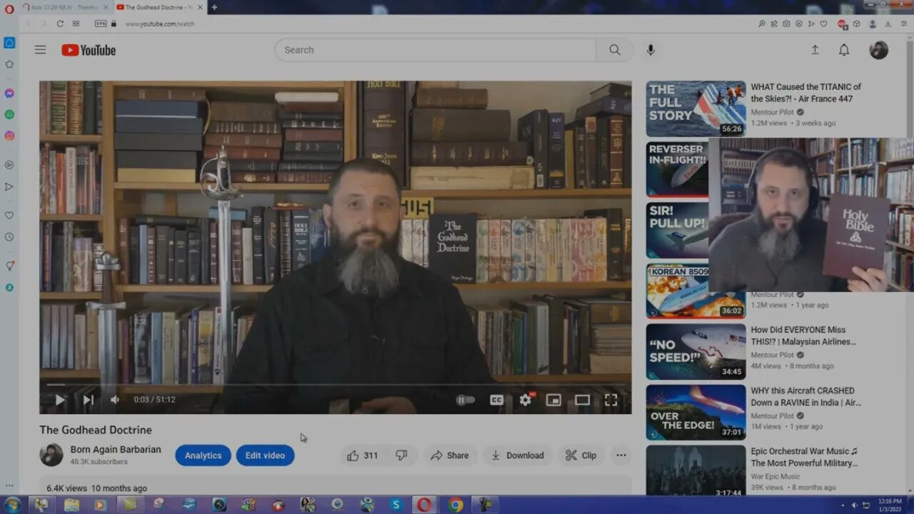Open the player settings gear
The width and height of the screenshot is (914, 514).
point(526,400)
